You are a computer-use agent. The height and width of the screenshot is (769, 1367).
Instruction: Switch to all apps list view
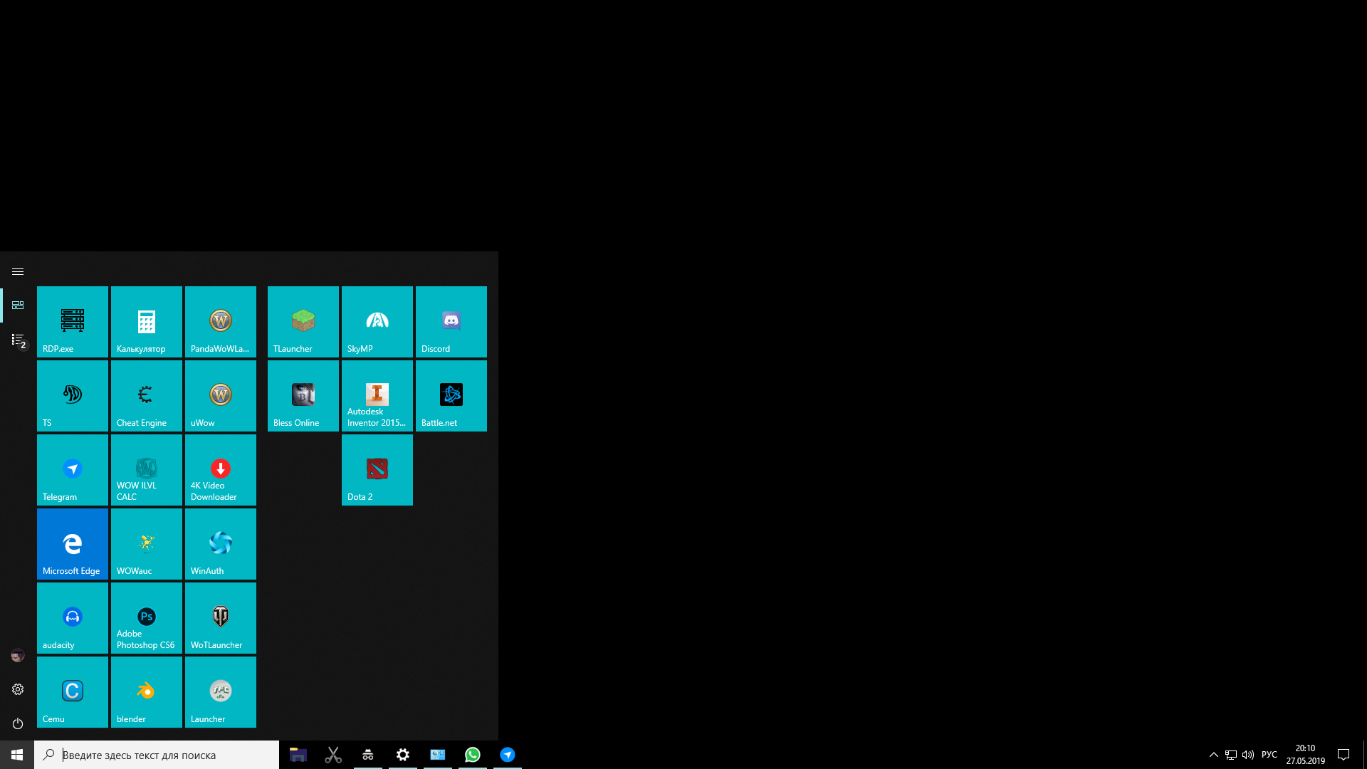tap(18, 340)
